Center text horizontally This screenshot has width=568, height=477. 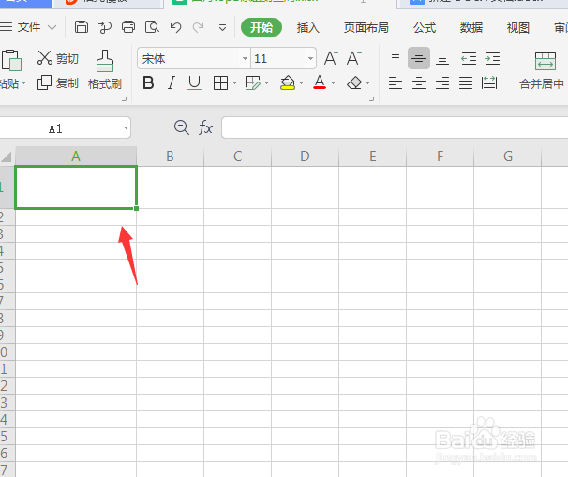click(419, 83)
